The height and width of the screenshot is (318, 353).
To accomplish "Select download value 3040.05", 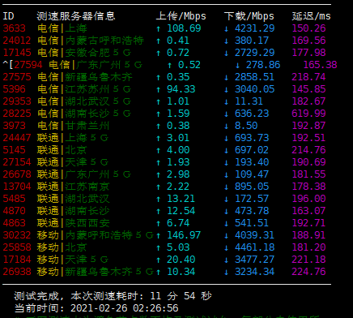I will pyautogui.click(x=254, y=89).
